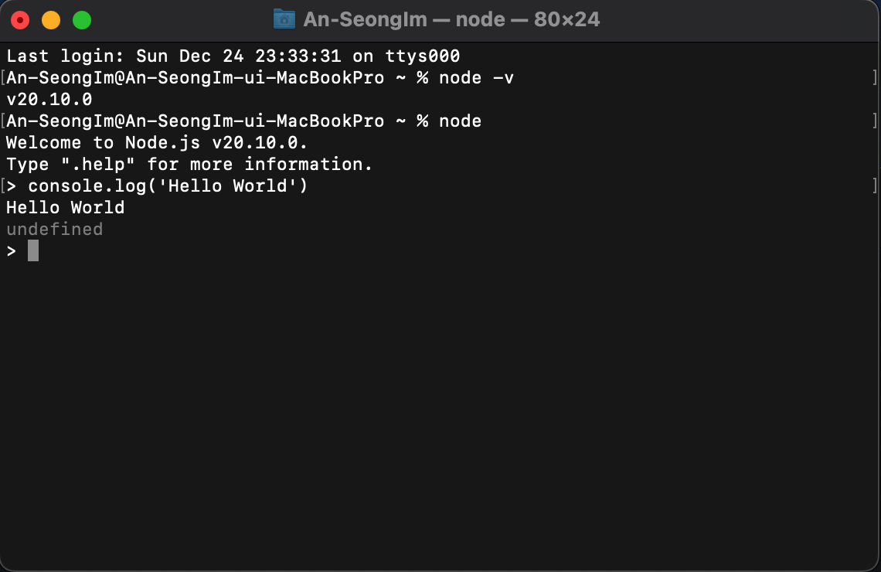The height and width of the screenshot is (572, 881).
Task: Click the red close window button
Action: tap(20, 20)
